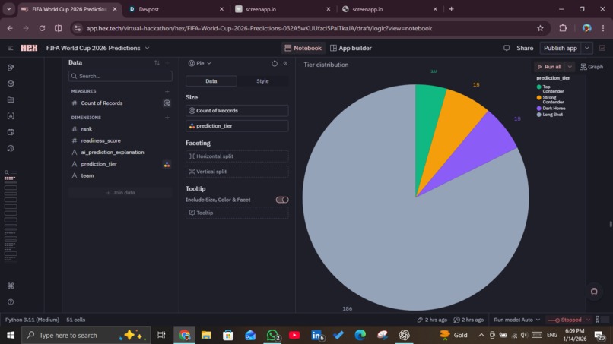This screenshot has width=613, height=344.
Task: Click the pie icon beside Count of Records
Action: pos(167,103)
